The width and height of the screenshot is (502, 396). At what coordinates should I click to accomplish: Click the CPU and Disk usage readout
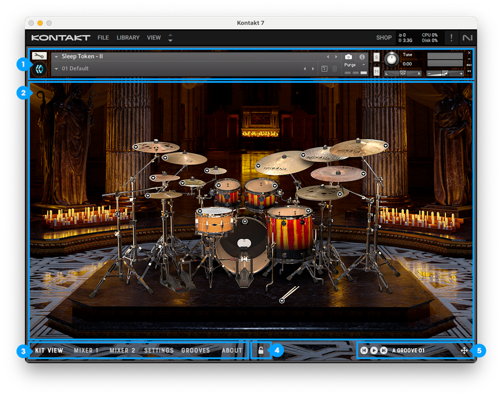click(x=430, y=38)
